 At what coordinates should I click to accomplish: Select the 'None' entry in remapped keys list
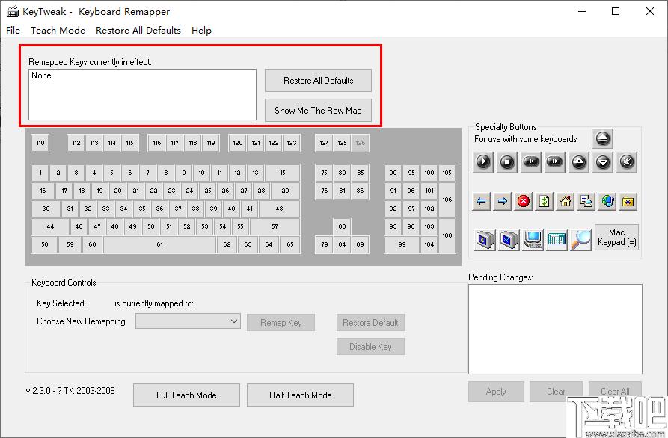pos(41,75)
